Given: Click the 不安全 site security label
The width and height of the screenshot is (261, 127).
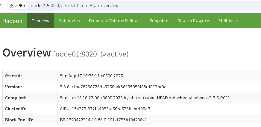Looking at the screenshot, I should tap(21, 6).
